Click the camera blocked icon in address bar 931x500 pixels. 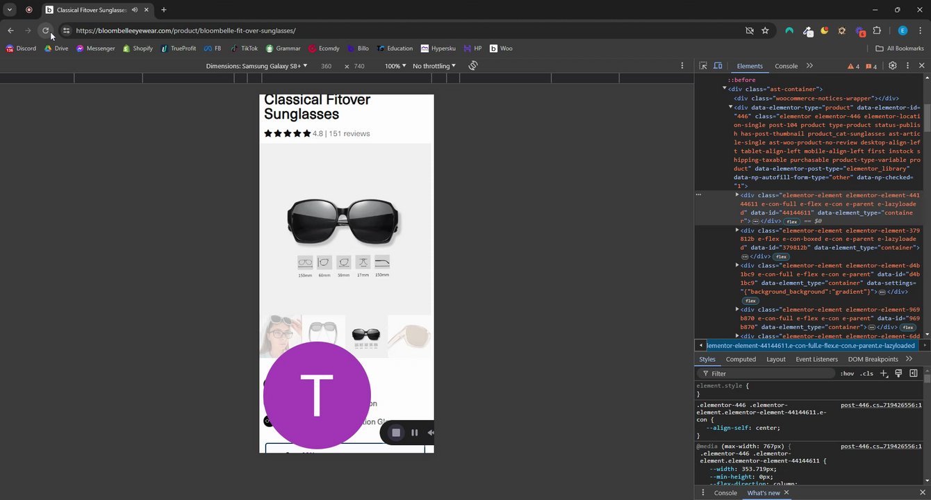[749, 31]
